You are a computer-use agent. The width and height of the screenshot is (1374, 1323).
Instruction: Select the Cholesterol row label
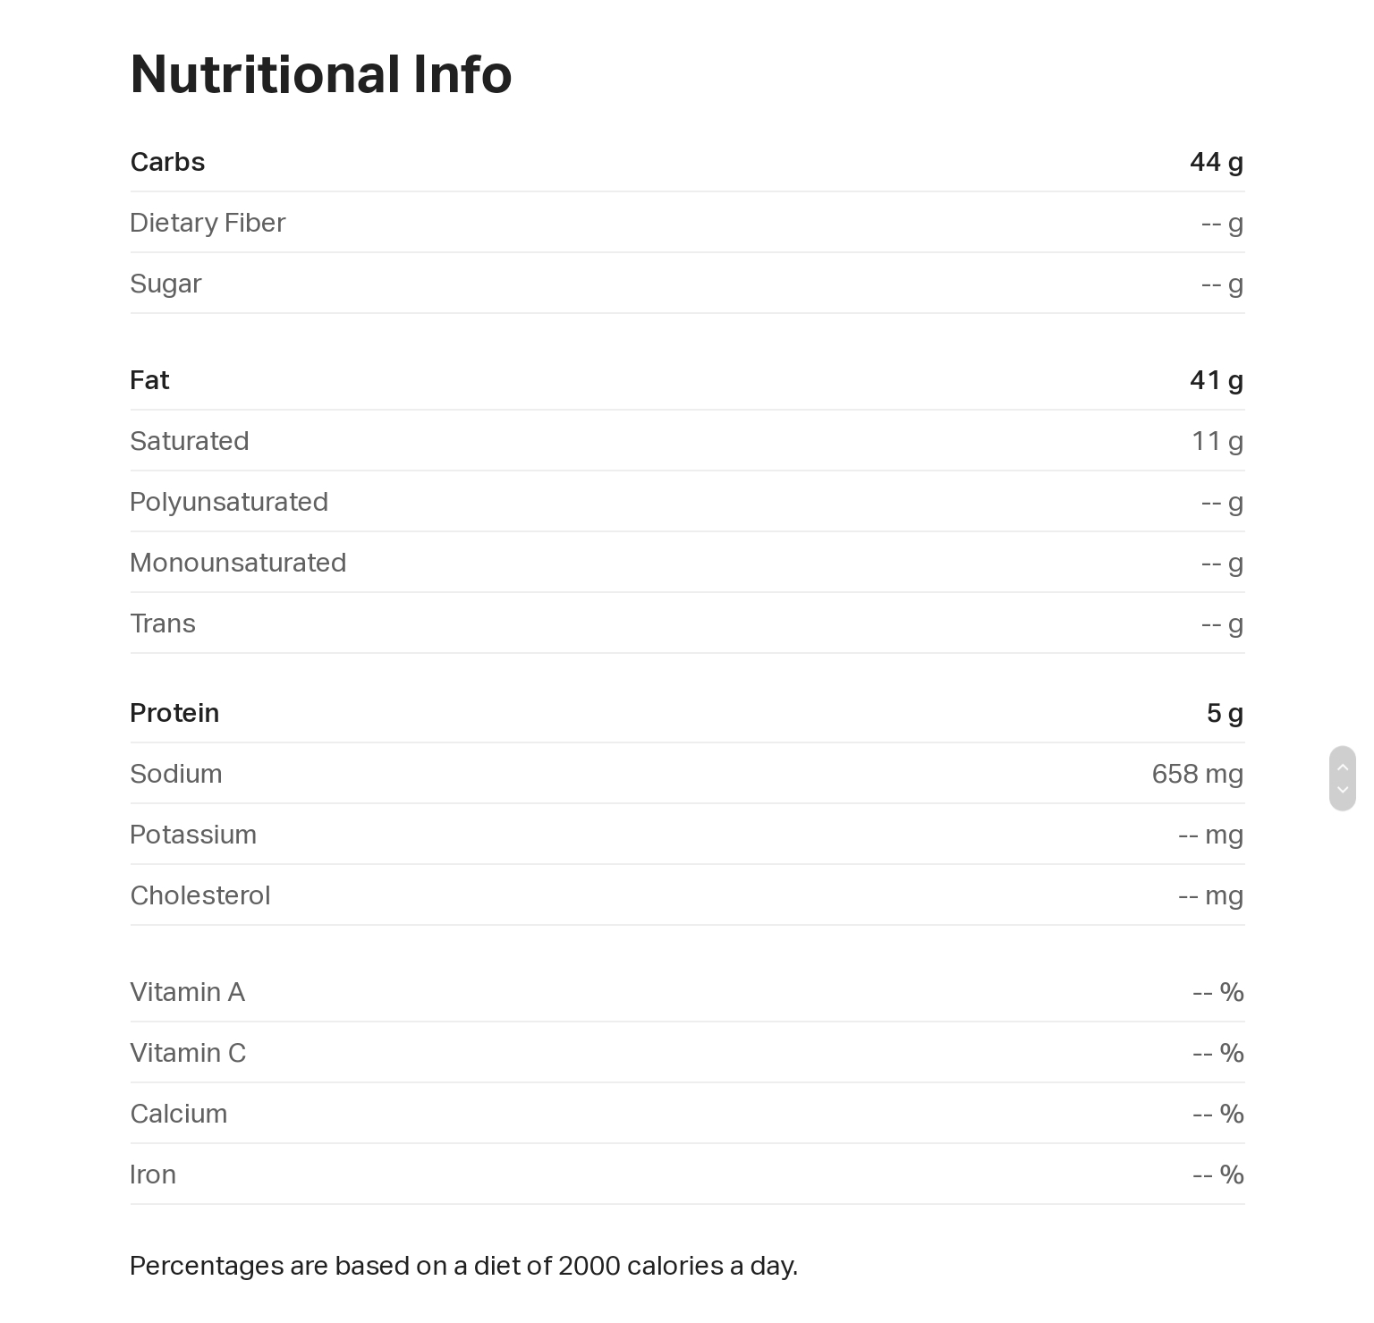(x=200, y=895)
